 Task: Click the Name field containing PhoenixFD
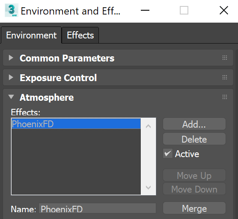pyautogui.click(x=97, y=208)
